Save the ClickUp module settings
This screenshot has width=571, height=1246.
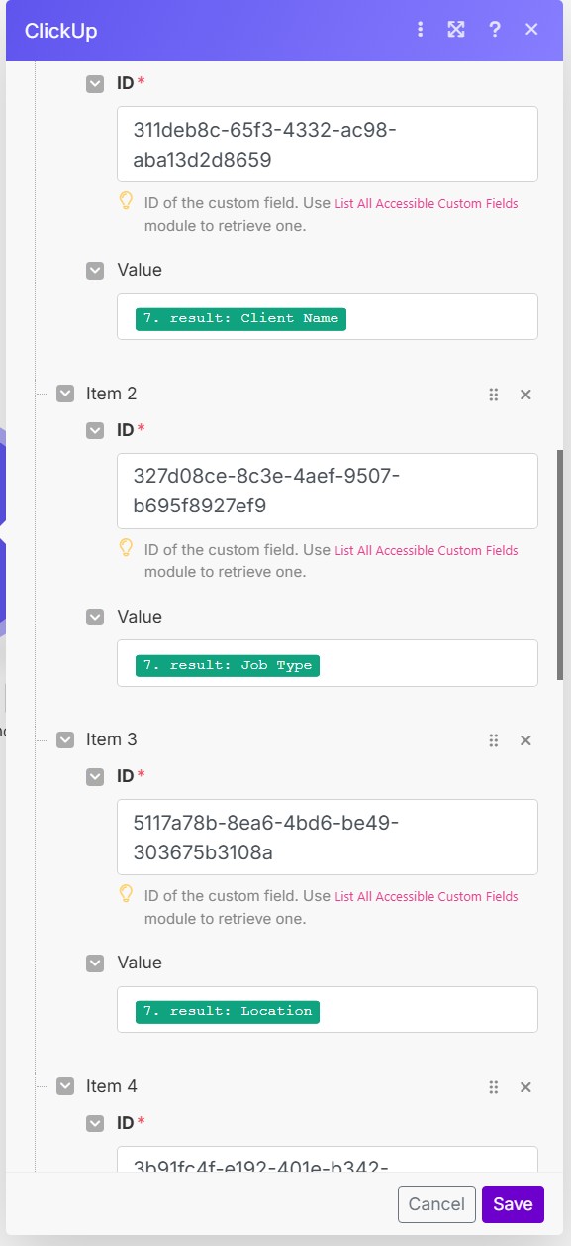(513, 1204)
